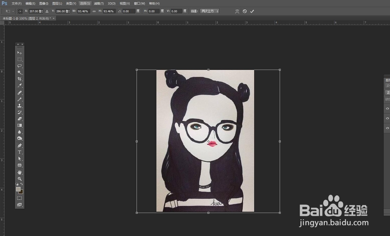The image size is (390, 236).
Task: Toggle maintain aspect ratio link
Action: click(94, 11)
